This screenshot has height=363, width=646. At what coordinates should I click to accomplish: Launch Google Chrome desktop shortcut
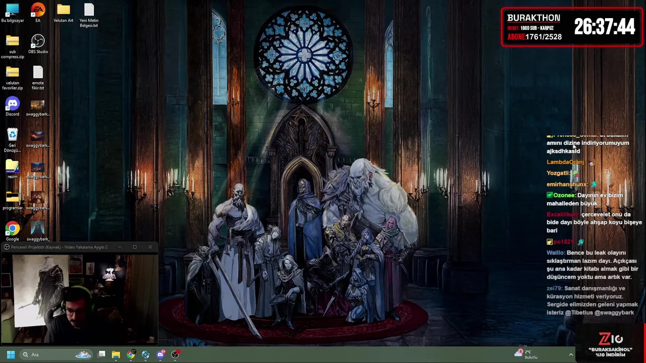point(12,232)
